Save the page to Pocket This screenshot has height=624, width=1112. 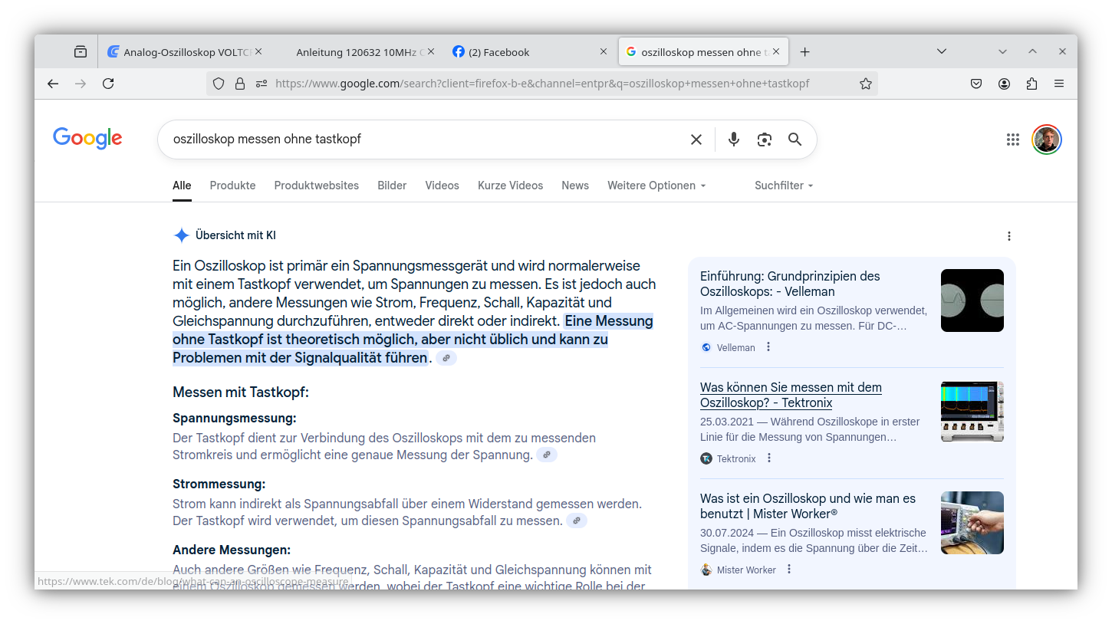click(976, 84)
